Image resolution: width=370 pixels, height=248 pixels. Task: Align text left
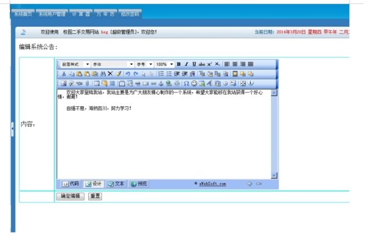(227, 64)
